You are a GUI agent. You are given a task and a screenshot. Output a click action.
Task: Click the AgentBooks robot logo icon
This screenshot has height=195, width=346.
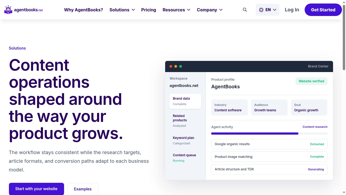8,10
